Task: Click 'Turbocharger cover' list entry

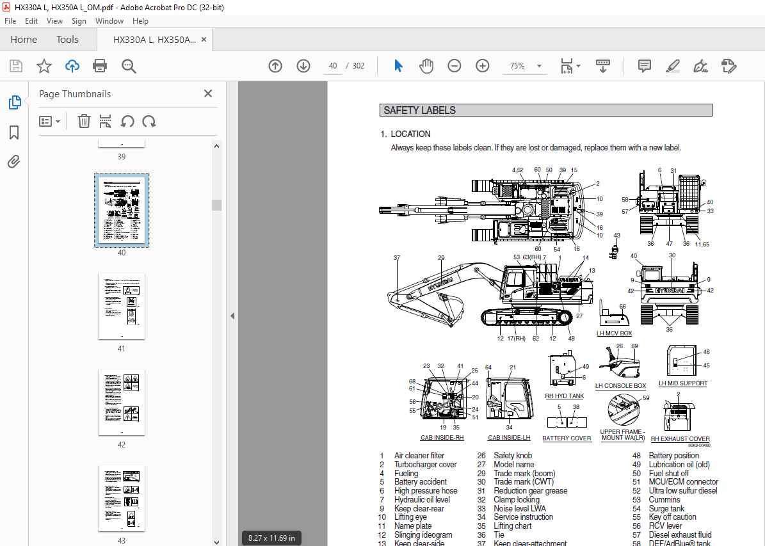Action: pyautogui.click(x=426, y=465)
